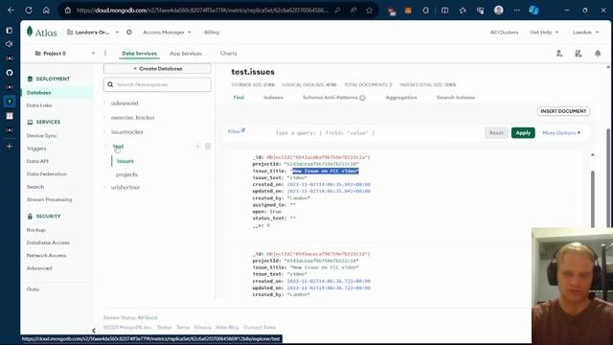Click the documents list scrollbar
Image resolution: width=613 pixels, height=345 pixels.
tap(593, 199)
